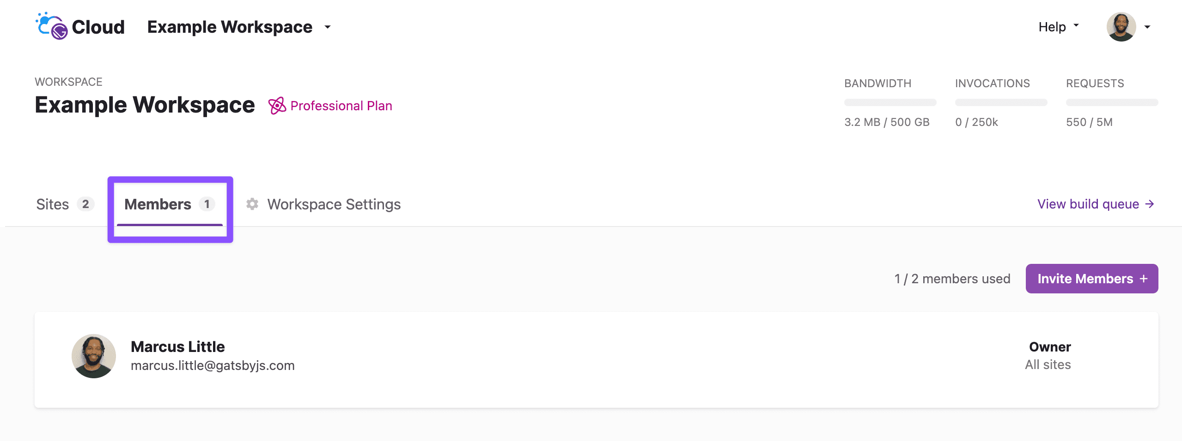
Task: Click the Requests usage progress bar
Action: coord(1112,102)
